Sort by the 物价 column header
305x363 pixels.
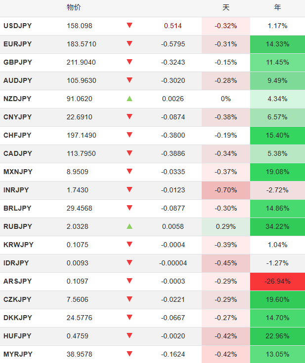[74, 7]
